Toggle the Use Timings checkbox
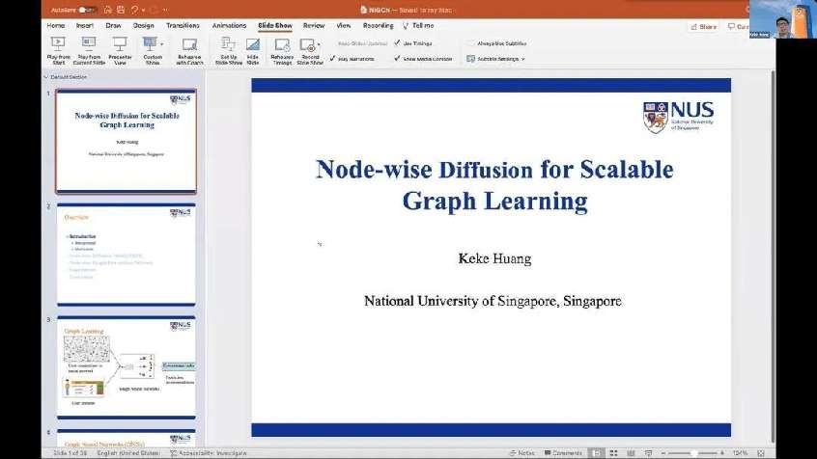Viewport: 817px width, 459px height. pyautogui.click(x=398, y=42)
